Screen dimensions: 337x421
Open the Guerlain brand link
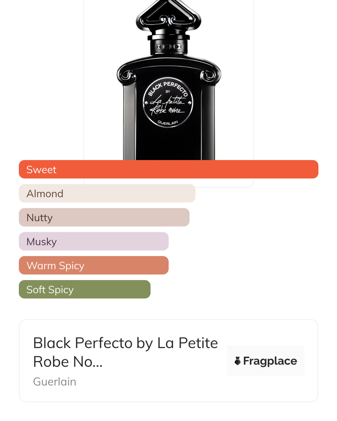(55, 381)
